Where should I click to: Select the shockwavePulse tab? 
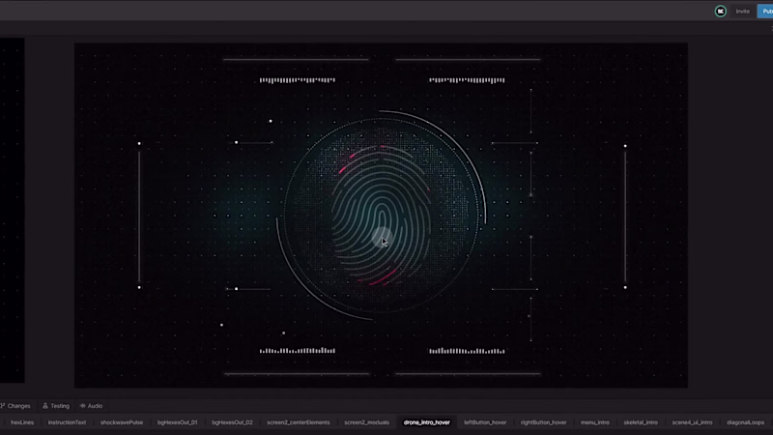point(122,422)
